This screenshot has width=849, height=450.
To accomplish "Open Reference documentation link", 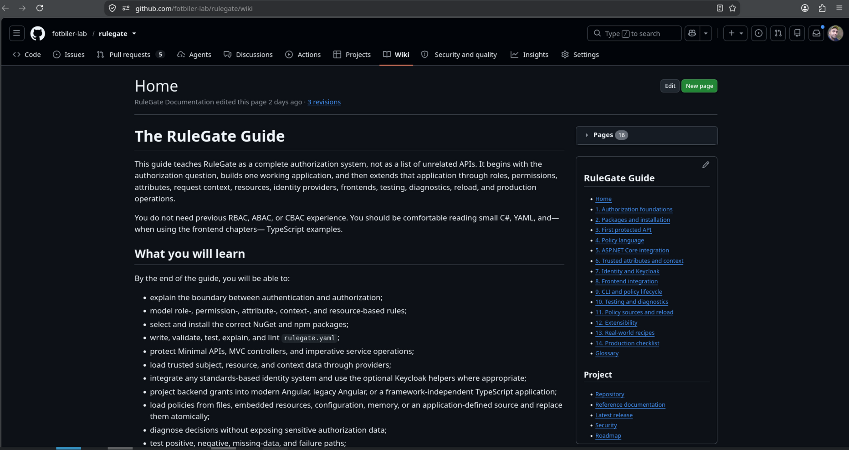I will pos(630,405).
